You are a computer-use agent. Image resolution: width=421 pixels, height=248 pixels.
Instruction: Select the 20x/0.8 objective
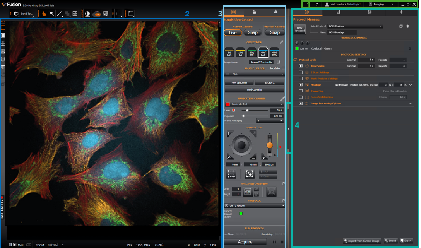click(252, 53)
